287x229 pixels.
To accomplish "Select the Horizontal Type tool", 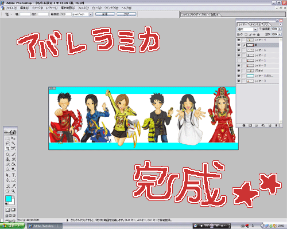I will pyautogui.click(x=14, y=175).
